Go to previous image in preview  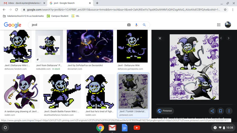[x=221, y=38]
